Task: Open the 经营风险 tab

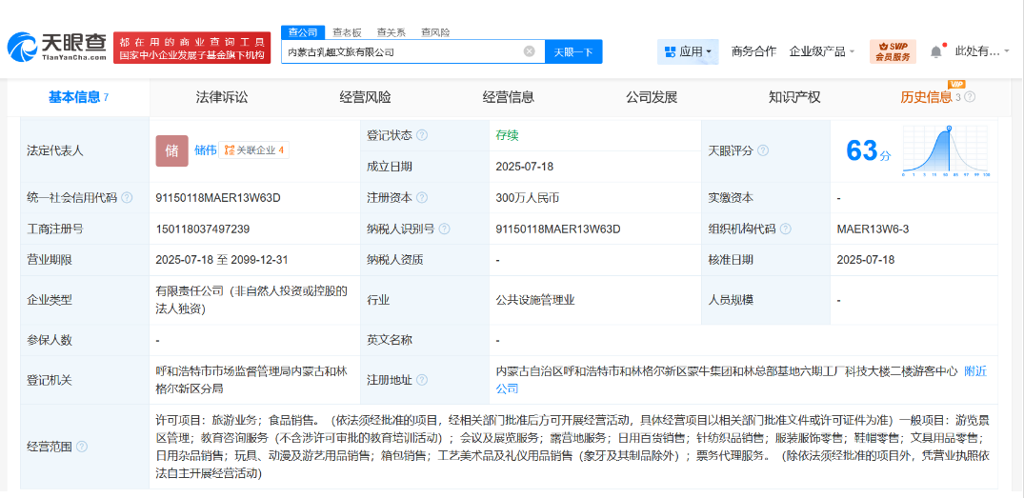Action: point(365,97)
